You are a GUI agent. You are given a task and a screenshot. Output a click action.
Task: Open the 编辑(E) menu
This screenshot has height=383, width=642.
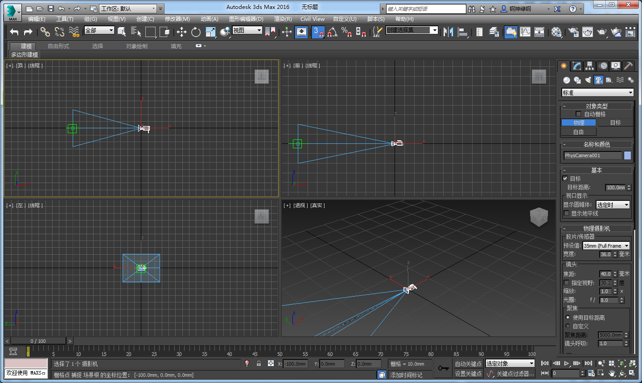point(37,19)
